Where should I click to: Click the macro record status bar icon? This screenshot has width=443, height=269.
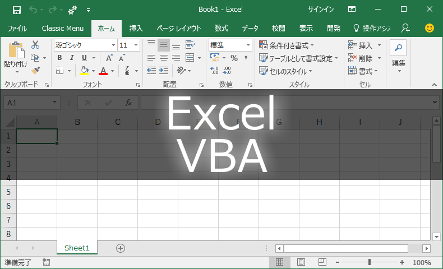pos(47,262)
